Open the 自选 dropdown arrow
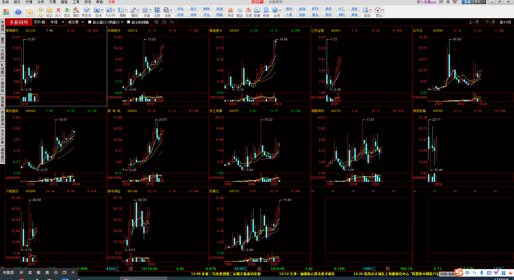514x280 pixels. 102,10
